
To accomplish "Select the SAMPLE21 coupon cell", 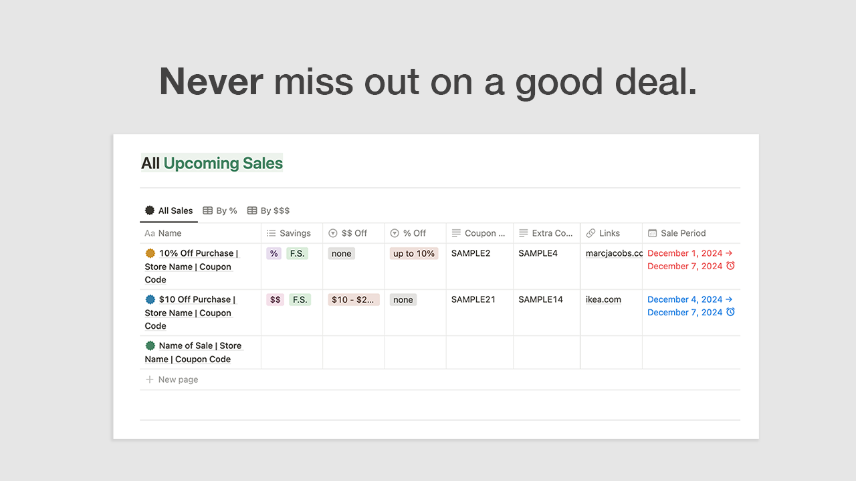I will [x=479, y=312].
